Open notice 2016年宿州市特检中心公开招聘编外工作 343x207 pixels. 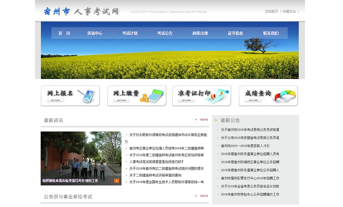click(250, 194)
